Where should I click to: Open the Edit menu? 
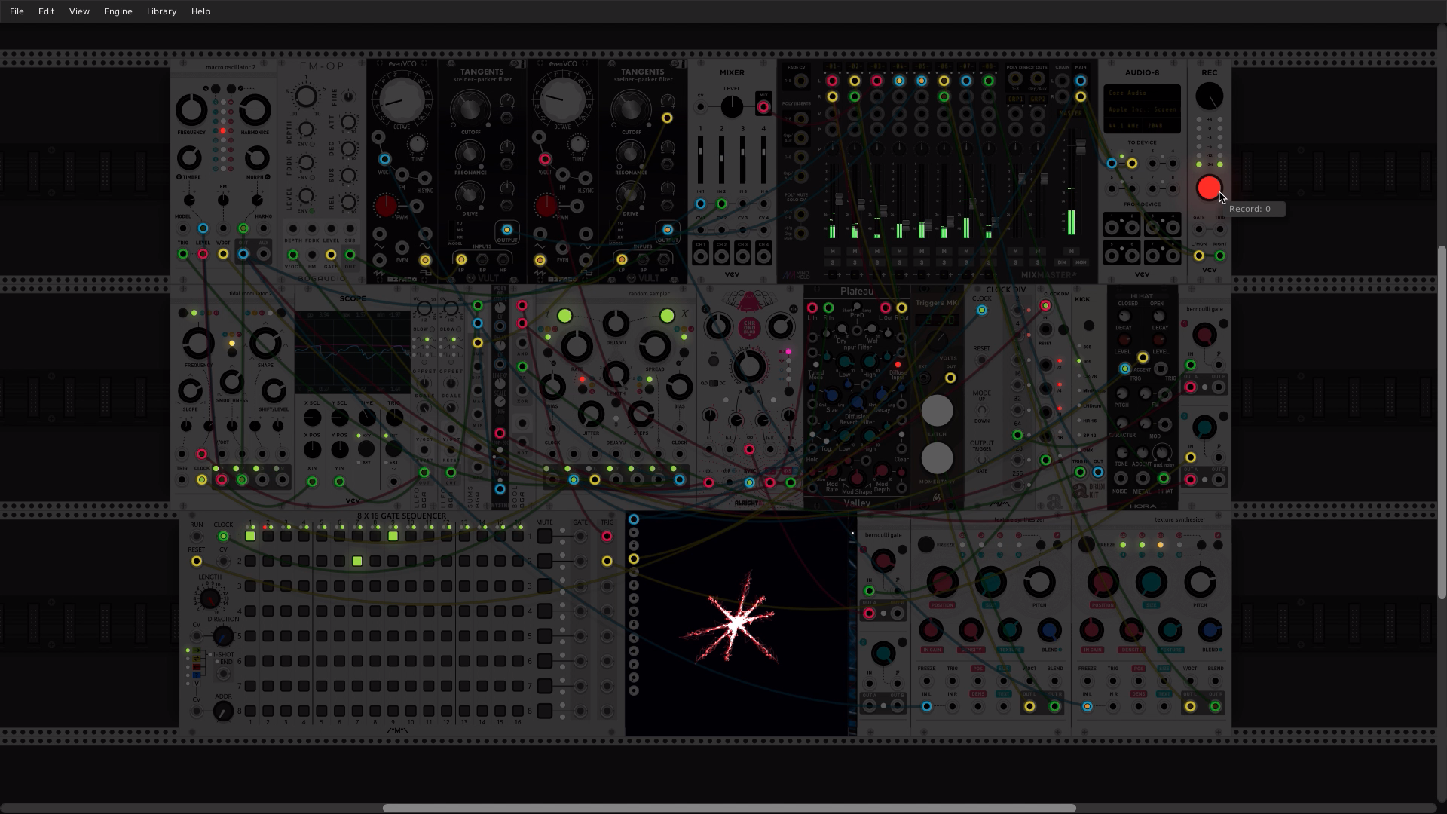point(46,11)
